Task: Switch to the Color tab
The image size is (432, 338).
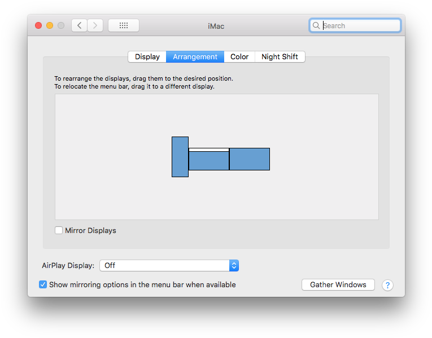Action: [239, 56]
